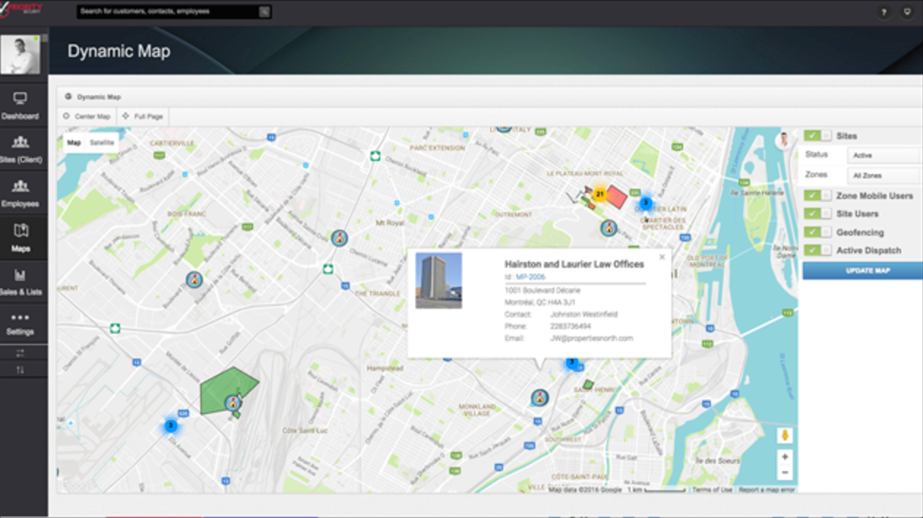Click the Priority Security logo

pyautogui.click(x=21, y=9)
